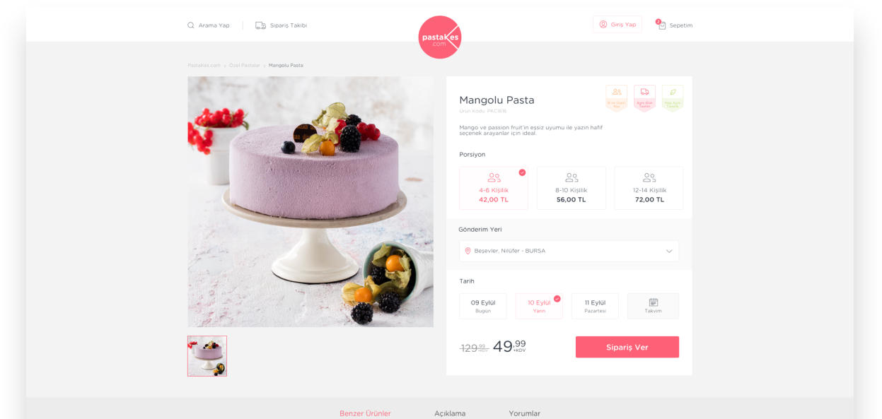Image resolution: width=882 pixels, height=419 pixels.
Task: Click the pastakes.com logo
Action: tap(440, 37)
